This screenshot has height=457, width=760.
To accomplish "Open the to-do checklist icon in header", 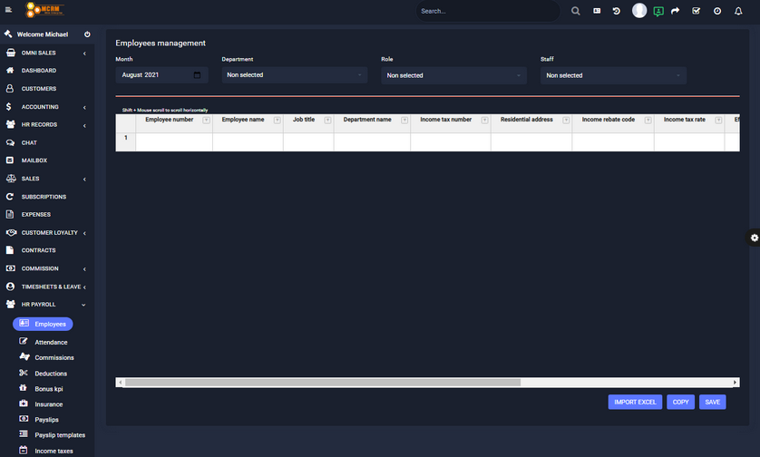I will click(696, 11).
